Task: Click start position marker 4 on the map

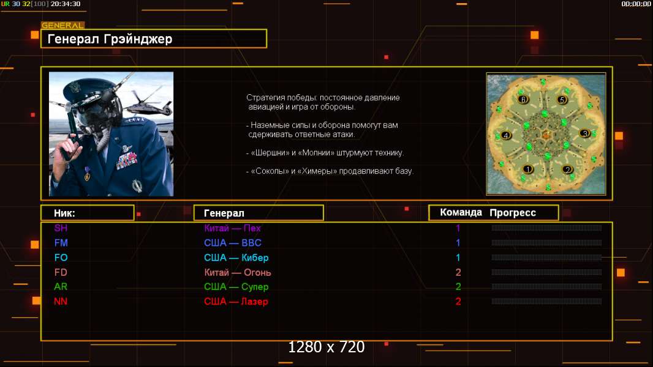Action: coord(506,135)
